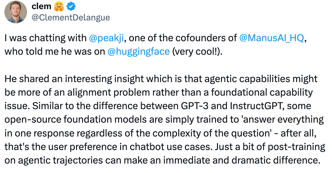Open the @huggingface mention
This screenshot has height=173, width=332.
[x=139, y=52]
